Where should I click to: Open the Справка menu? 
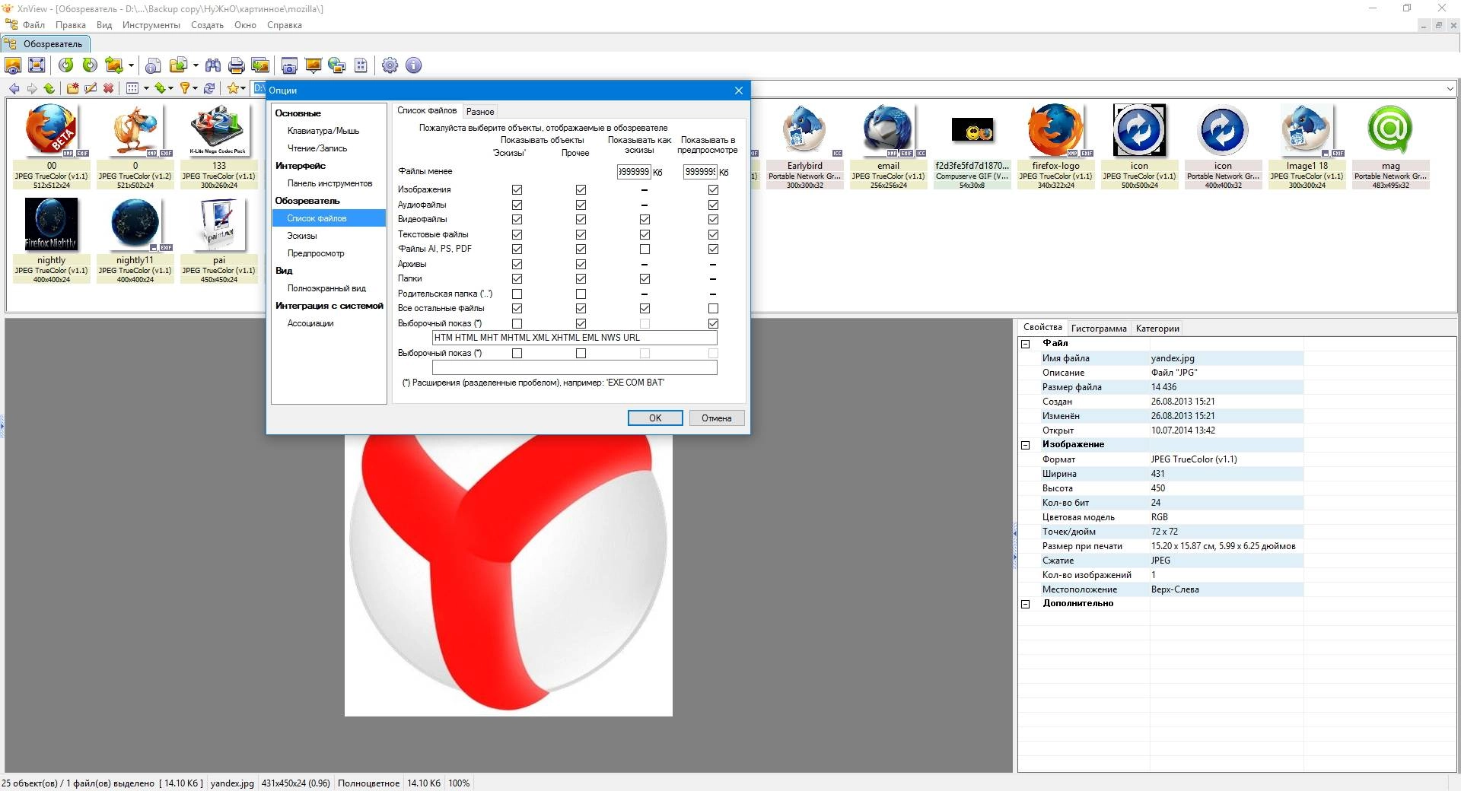point(285,25)
